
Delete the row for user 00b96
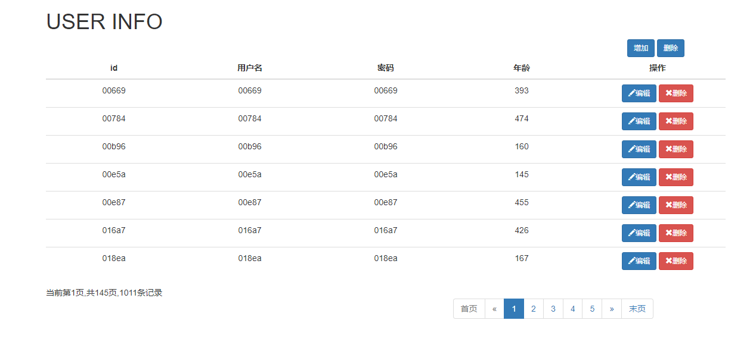point(676,149)
